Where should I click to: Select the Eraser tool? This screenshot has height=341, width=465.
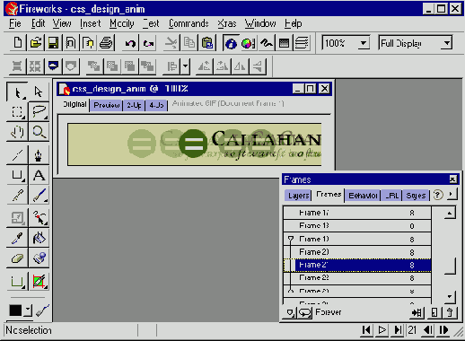click(x=17, y=258)
